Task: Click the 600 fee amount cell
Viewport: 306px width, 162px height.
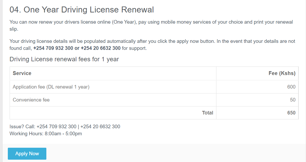Action: 291,87
